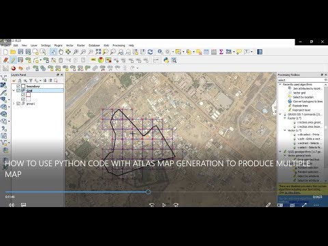
Task: Skip forward using the forward button
Action: [176, 205]
